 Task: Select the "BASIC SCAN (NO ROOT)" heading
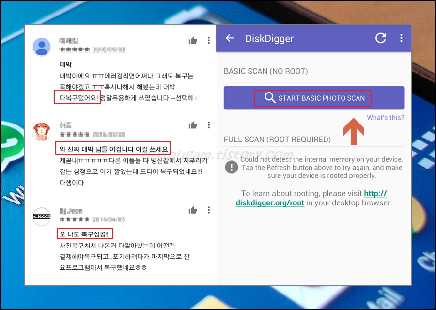click(x=265, y=71)
